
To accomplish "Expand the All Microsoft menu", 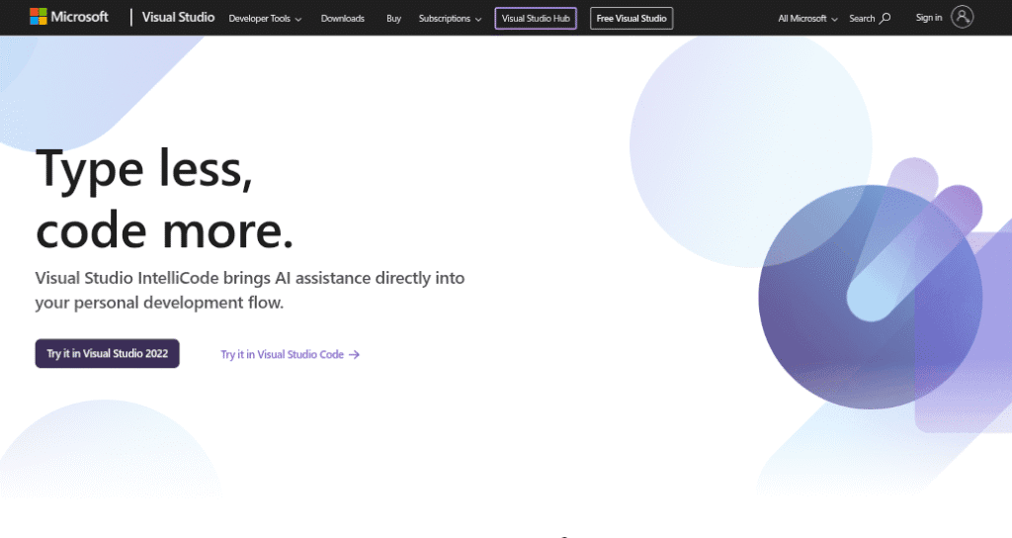I will pos(807,19).
